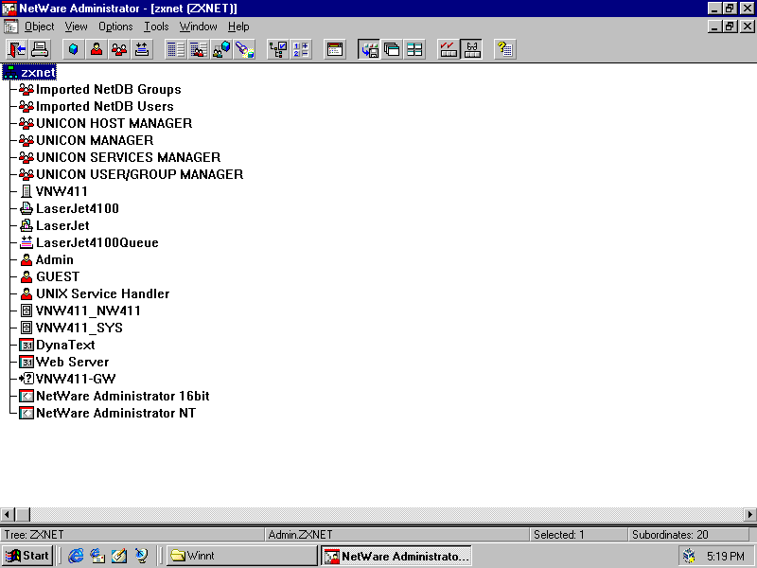
Task: Click the Windows Start button
Action: [27, 556]
